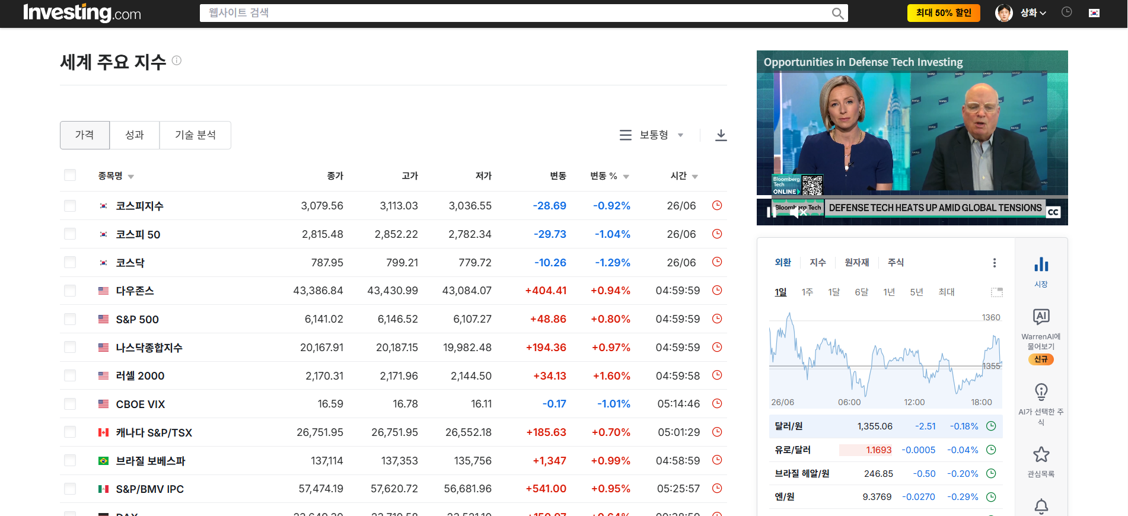Open the 보통형 density dropdown
1128x516 pixels.
pyautogui.click(x=652, y=135)
